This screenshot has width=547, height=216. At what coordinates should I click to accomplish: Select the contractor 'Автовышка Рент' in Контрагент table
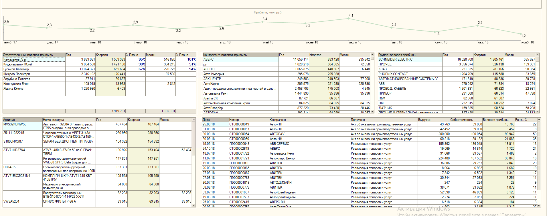tap(241, 93)
